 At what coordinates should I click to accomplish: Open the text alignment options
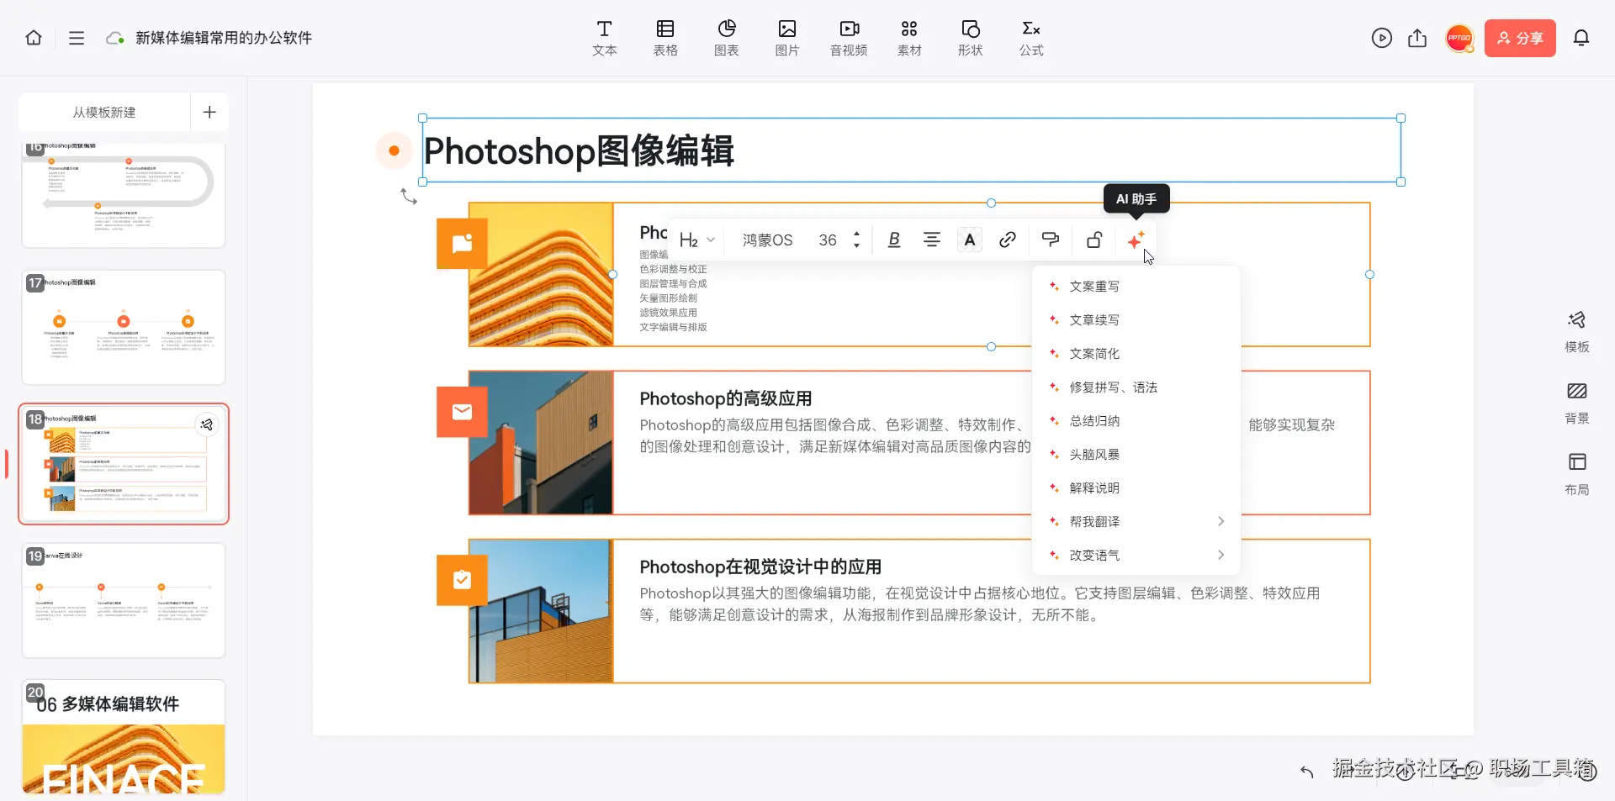(x=932, y=240)
